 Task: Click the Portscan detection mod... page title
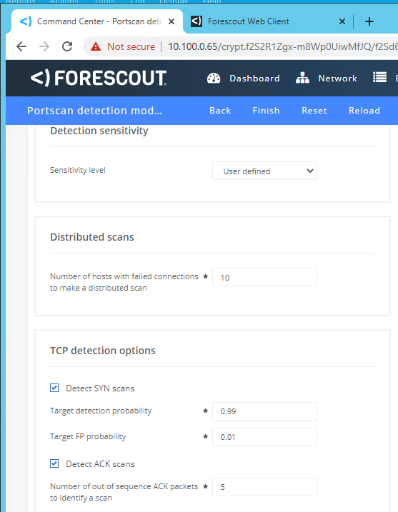coord(95,111)
